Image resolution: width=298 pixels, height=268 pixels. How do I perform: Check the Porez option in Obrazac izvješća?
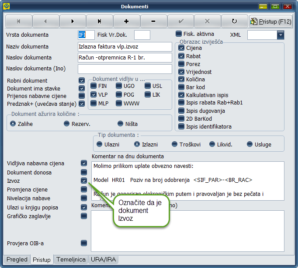point(181,64)
